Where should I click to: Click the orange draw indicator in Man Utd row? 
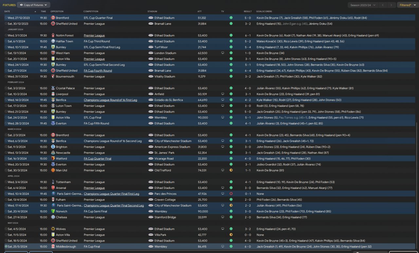click(231, 170)
